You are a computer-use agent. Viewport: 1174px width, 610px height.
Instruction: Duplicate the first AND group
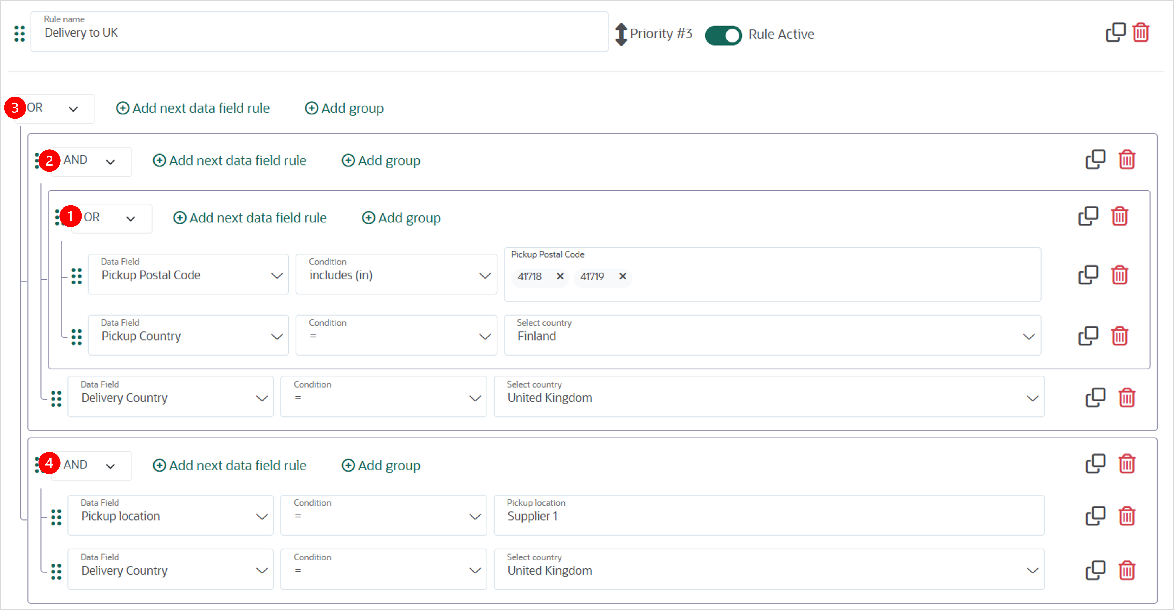(x=1095, y=159)
